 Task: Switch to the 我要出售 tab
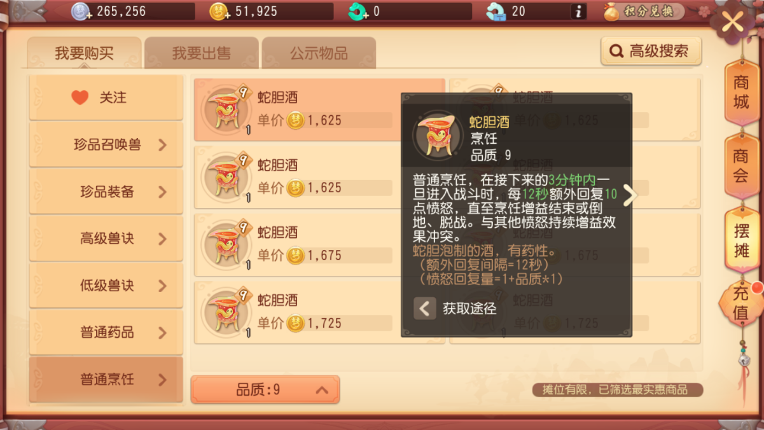pos(202,53)
